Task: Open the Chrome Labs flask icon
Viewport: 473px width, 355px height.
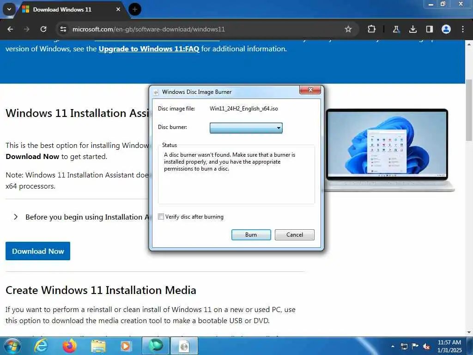Action: (x=396, y=29)
